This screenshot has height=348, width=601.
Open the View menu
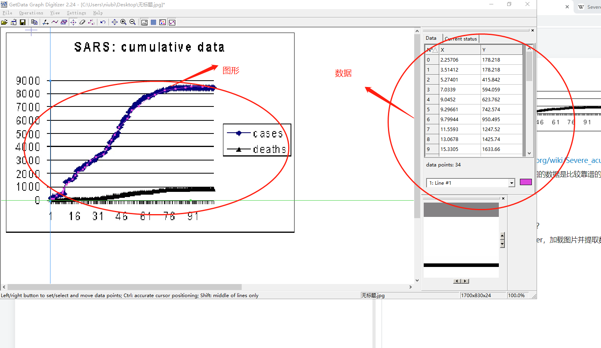pyautogui.click(x=55, y=13)
